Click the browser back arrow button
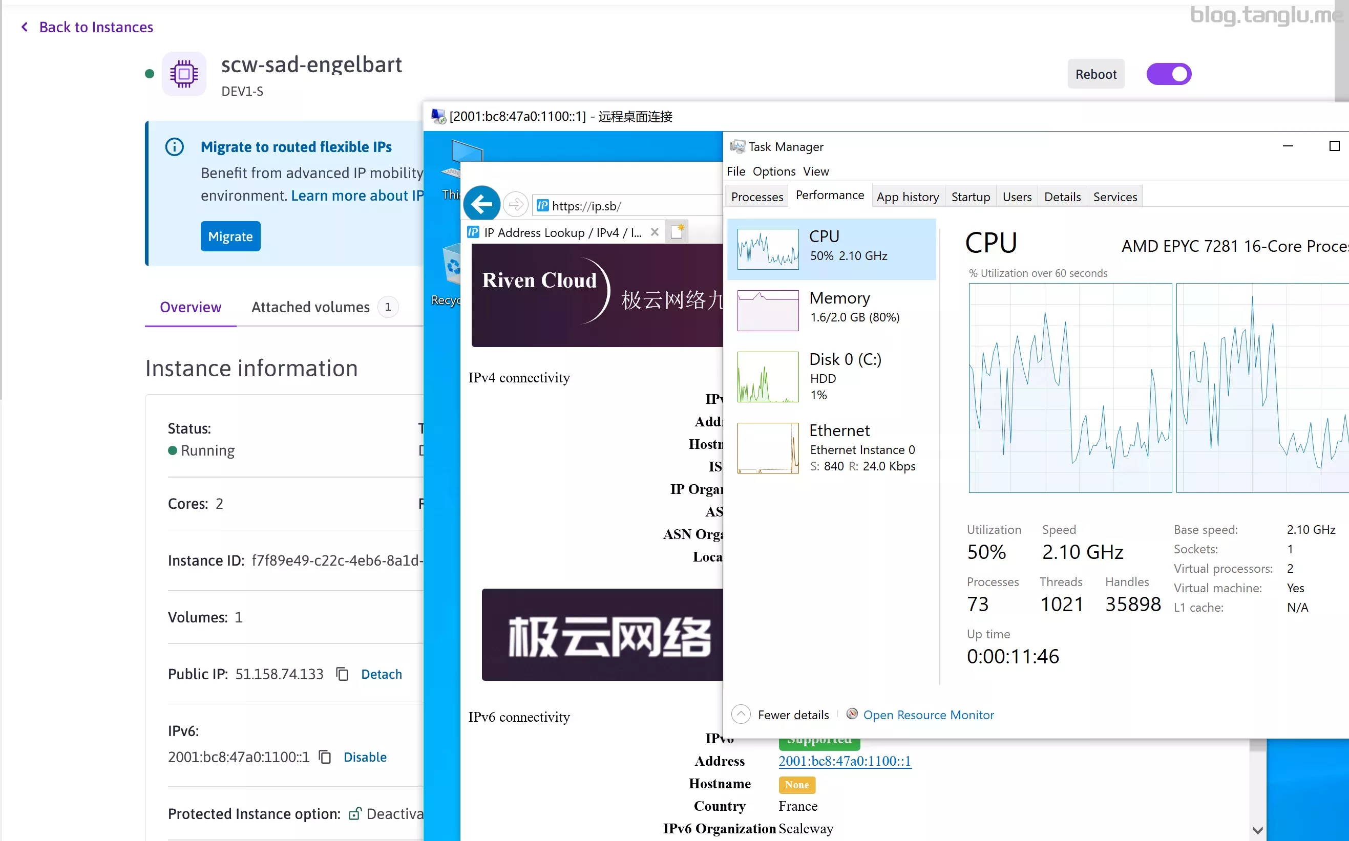Image resolution: width=1349 pixels, height=841 pixels. point(481,205)
